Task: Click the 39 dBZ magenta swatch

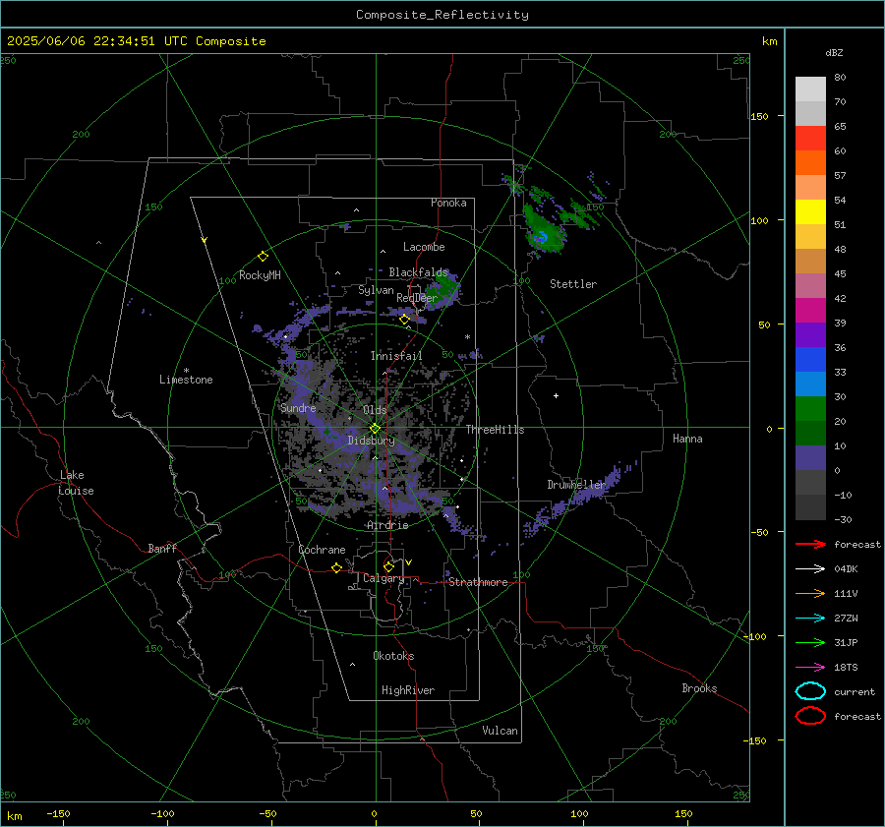Action: (810, 310)
